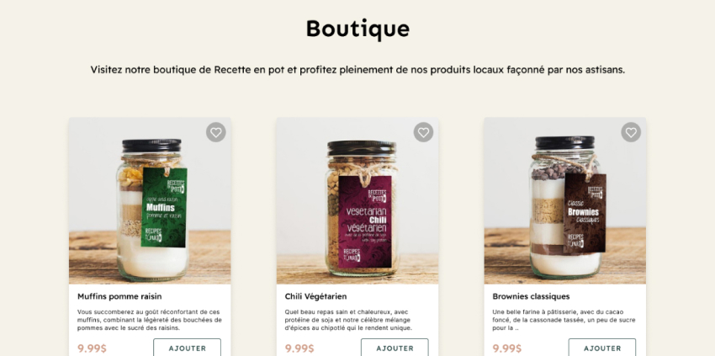Click Muffins description beginning 'Vous succomberez'
The width and height of the screenshot is (715, 356).
pos(150,320)
